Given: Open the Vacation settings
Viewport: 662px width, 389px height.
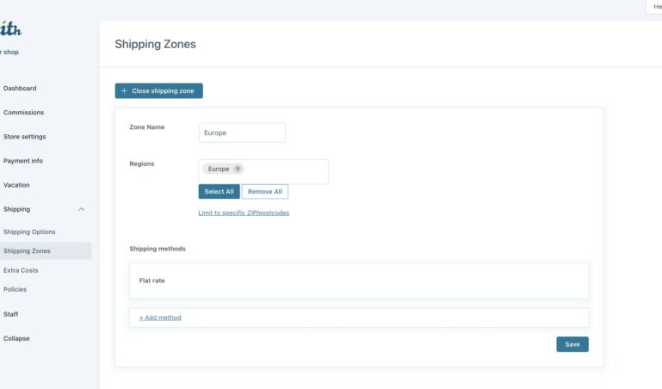Looking at the screenshot, I should [16, 185].
